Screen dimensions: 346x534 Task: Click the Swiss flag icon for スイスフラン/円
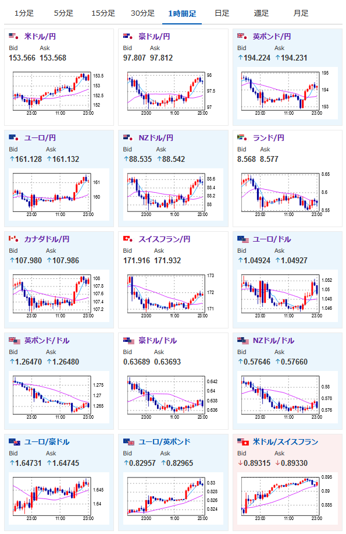click(x=128, y=239)
